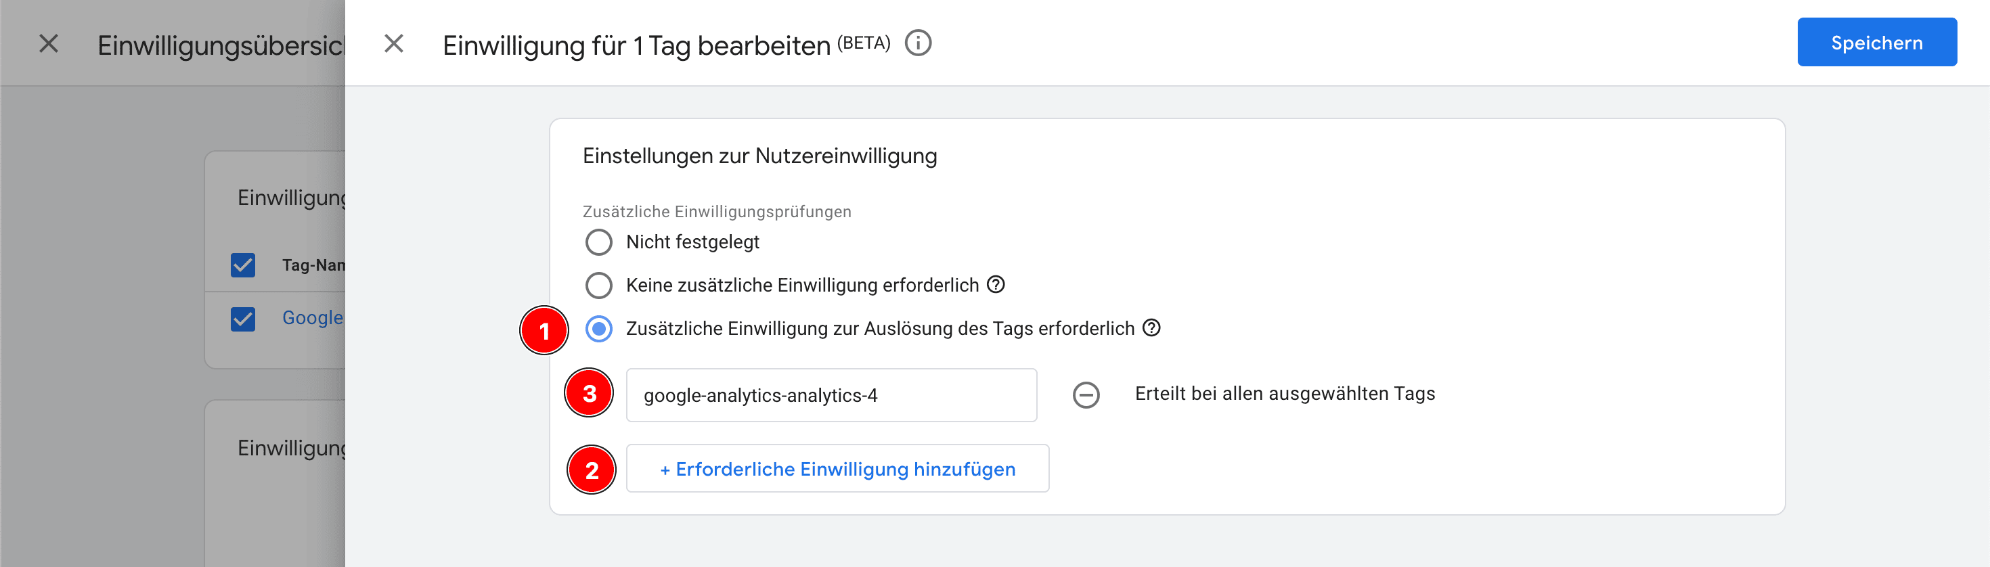
Task: Open help icon beside 'Zusätzliche Einwilligung zur Auslösung' option
Action: coord(1151,328)
